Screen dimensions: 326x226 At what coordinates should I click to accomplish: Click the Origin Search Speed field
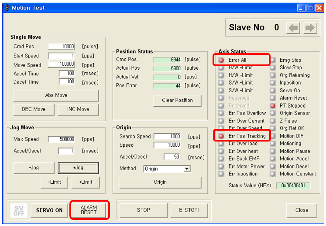167,137
